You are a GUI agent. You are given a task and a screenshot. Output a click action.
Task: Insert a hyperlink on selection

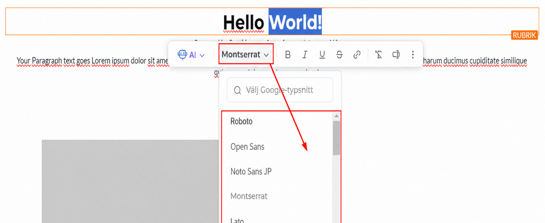click(357, 54)
